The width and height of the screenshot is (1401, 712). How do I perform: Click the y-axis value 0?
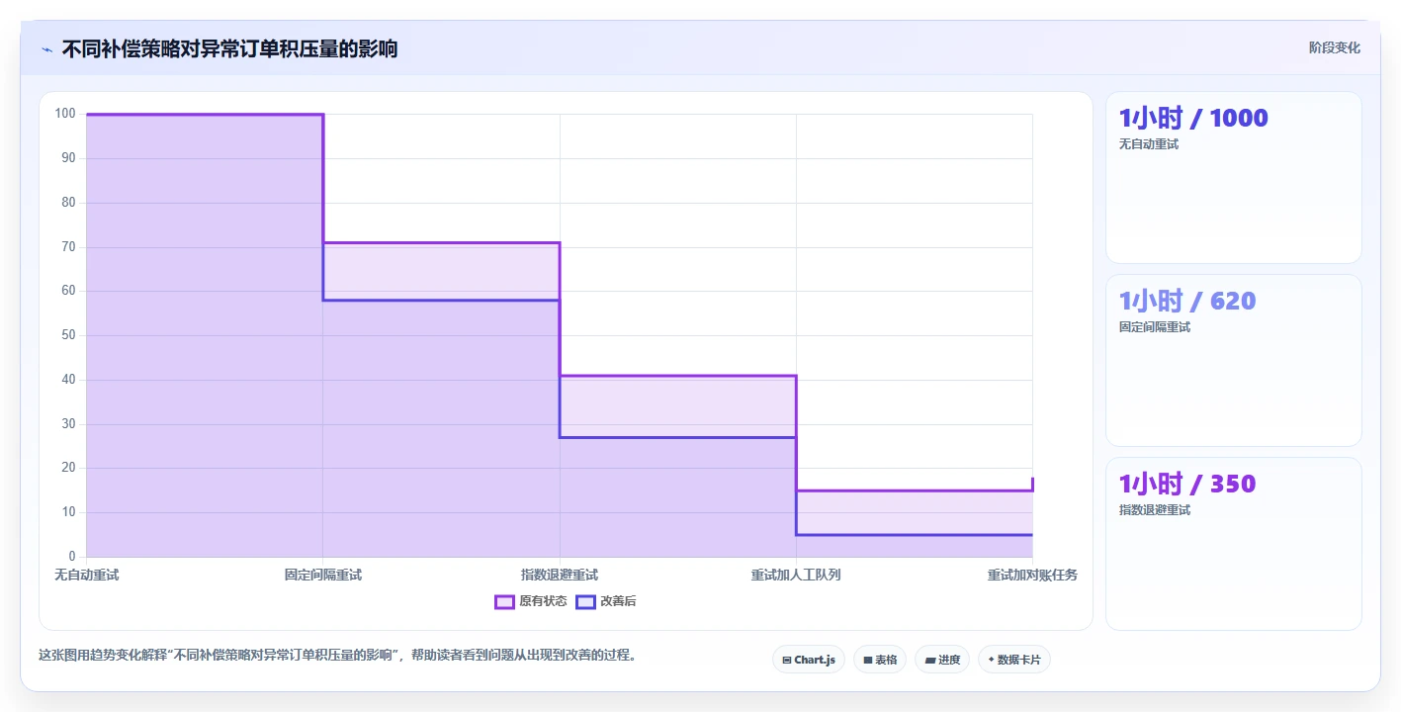(72, 557)
